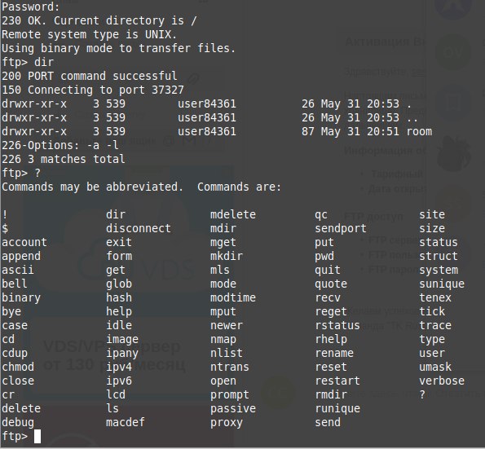This screenshot has height=449, width=485.
Task: Click the '20:51' timestamp in the listing
Action: point(383,131)
